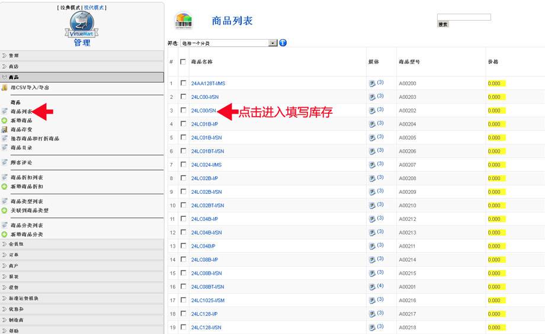545x334 pixels.
Task: Click the media icon in row 16
Action: [372, 287]
